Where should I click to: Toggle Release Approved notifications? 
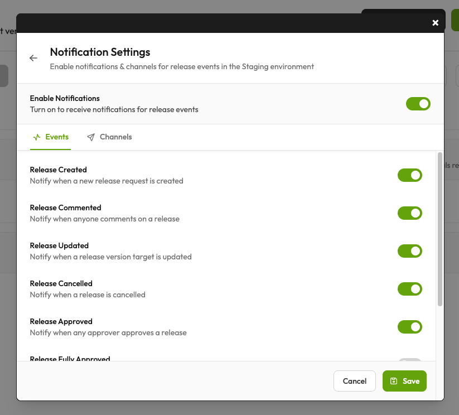click(410, 327)
